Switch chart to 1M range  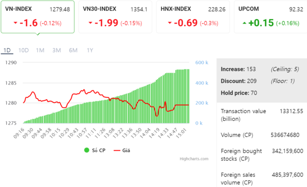tap(40, 50)
